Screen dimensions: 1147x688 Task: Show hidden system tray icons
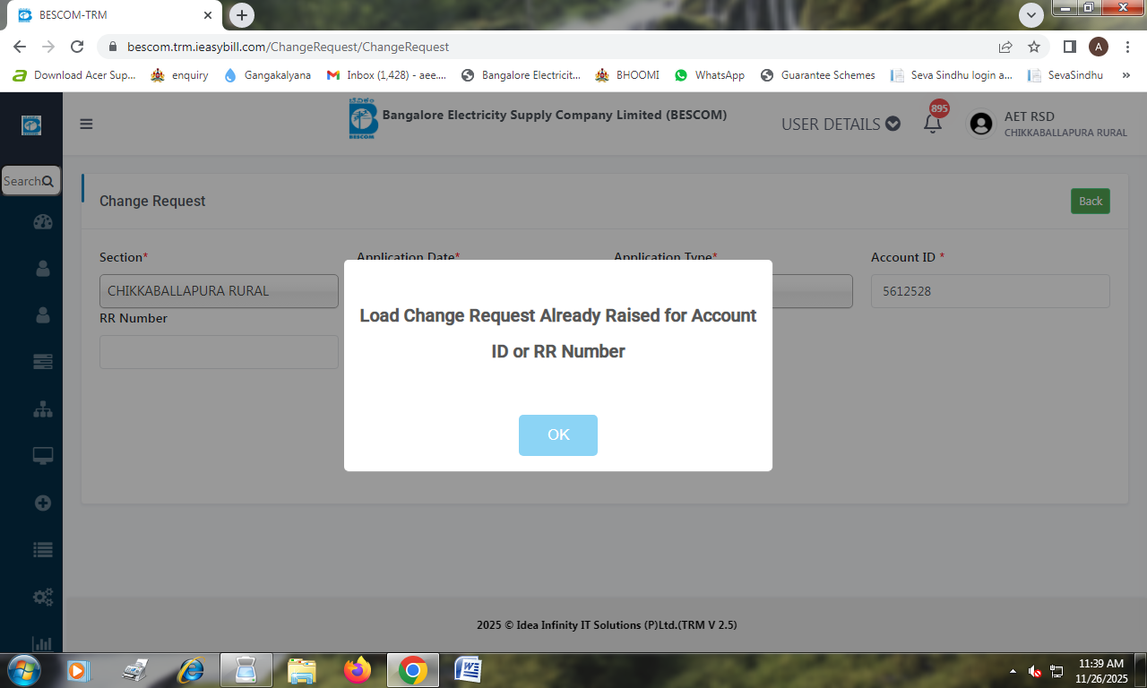[x=1013, y=670]
